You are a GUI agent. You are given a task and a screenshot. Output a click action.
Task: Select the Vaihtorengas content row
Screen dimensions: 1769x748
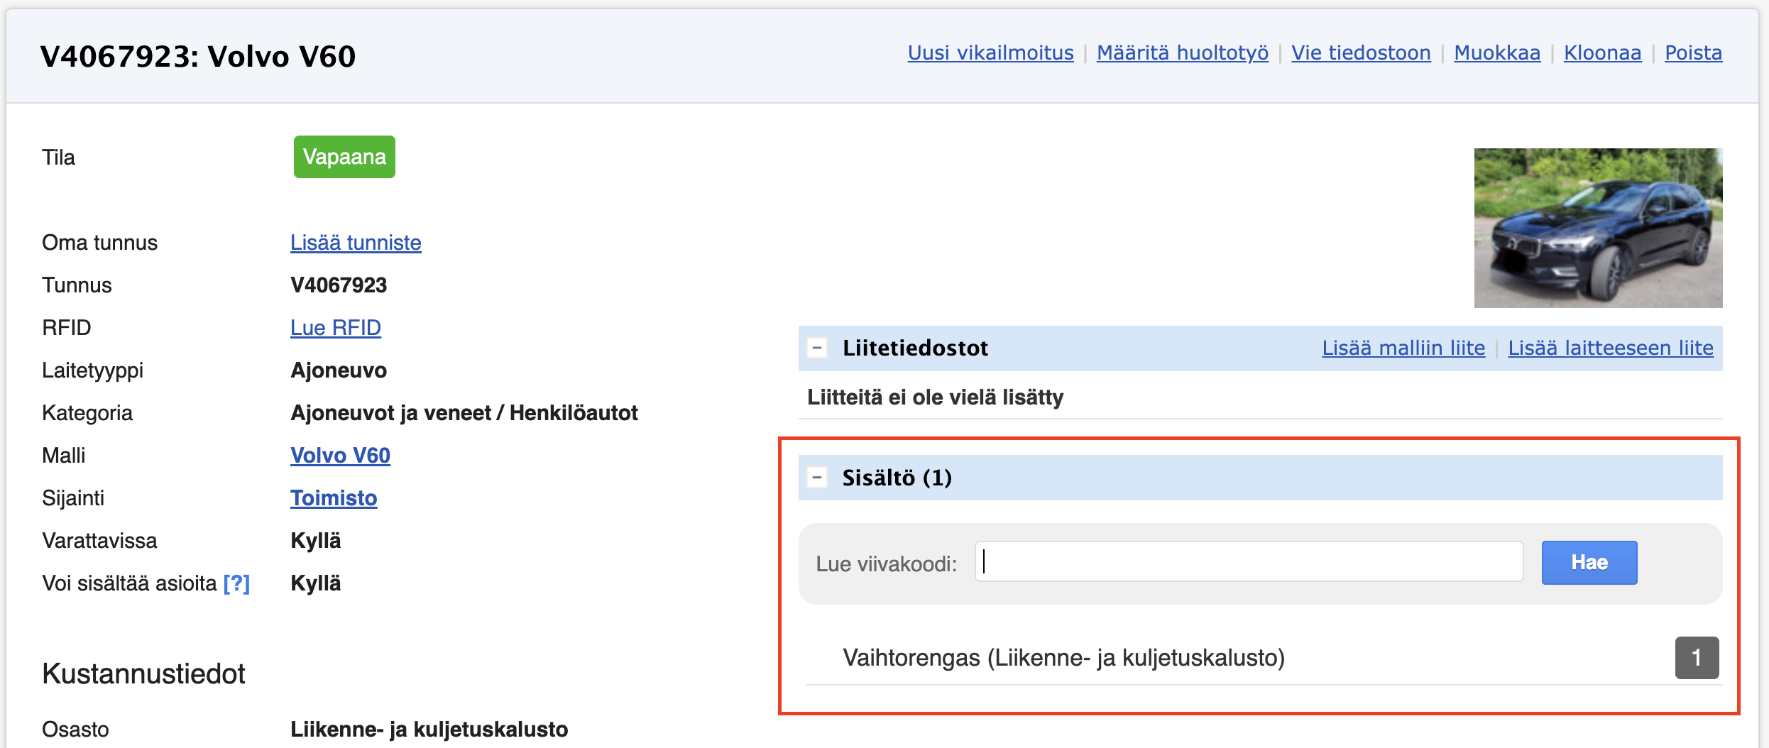(1264, 658)
